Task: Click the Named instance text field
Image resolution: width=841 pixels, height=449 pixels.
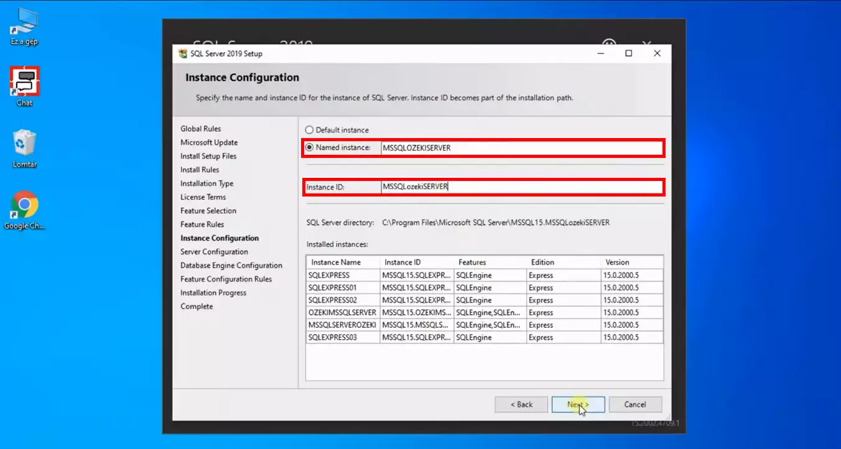Action: tap(521, 148)
